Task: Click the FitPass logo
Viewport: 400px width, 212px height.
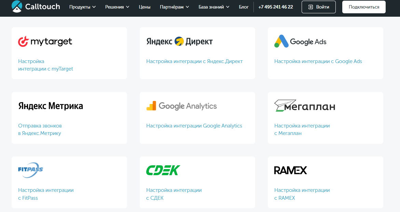Action: (x=30, y=170)
